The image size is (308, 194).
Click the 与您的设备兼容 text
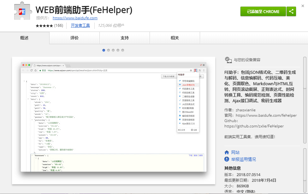[x=247, y=60]
